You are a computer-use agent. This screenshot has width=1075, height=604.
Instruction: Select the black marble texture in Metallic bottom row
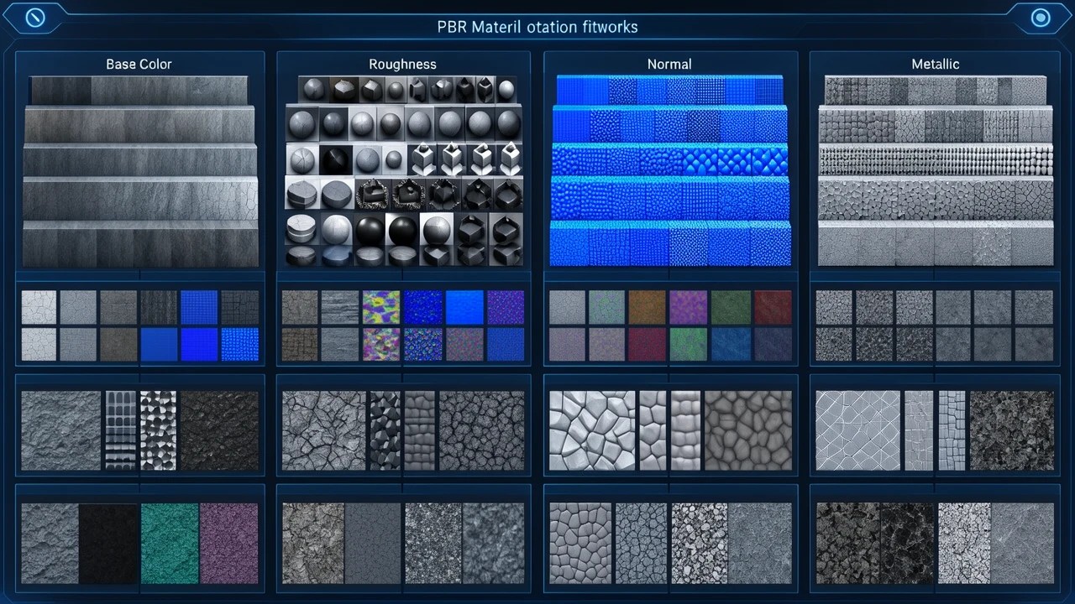pos(907,544)
